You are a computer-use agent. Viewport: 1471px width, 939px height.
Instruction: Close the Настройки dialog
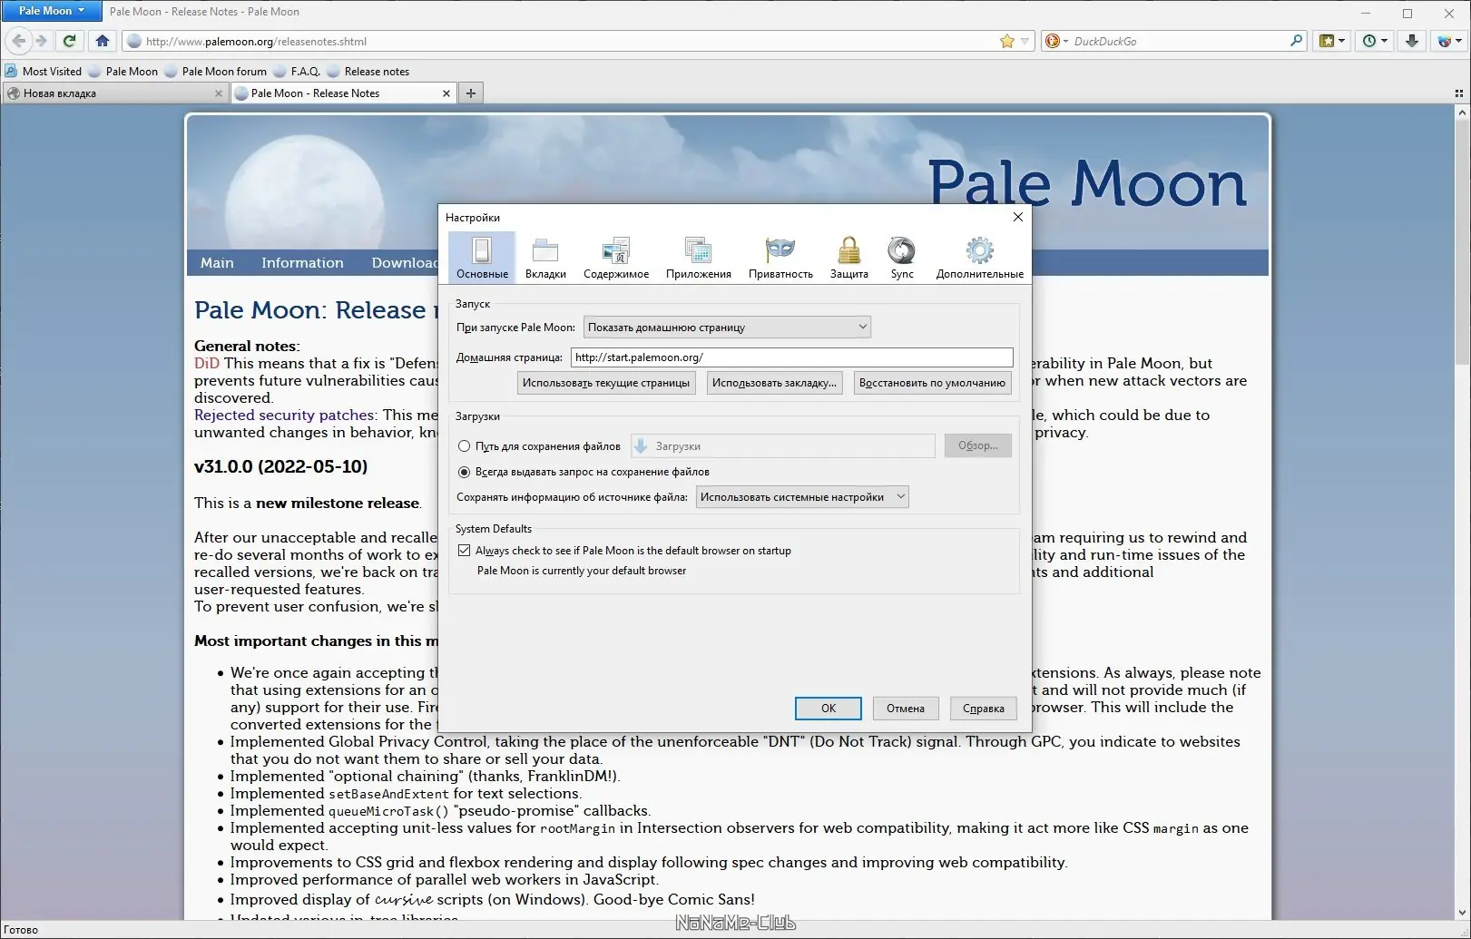1017,217
